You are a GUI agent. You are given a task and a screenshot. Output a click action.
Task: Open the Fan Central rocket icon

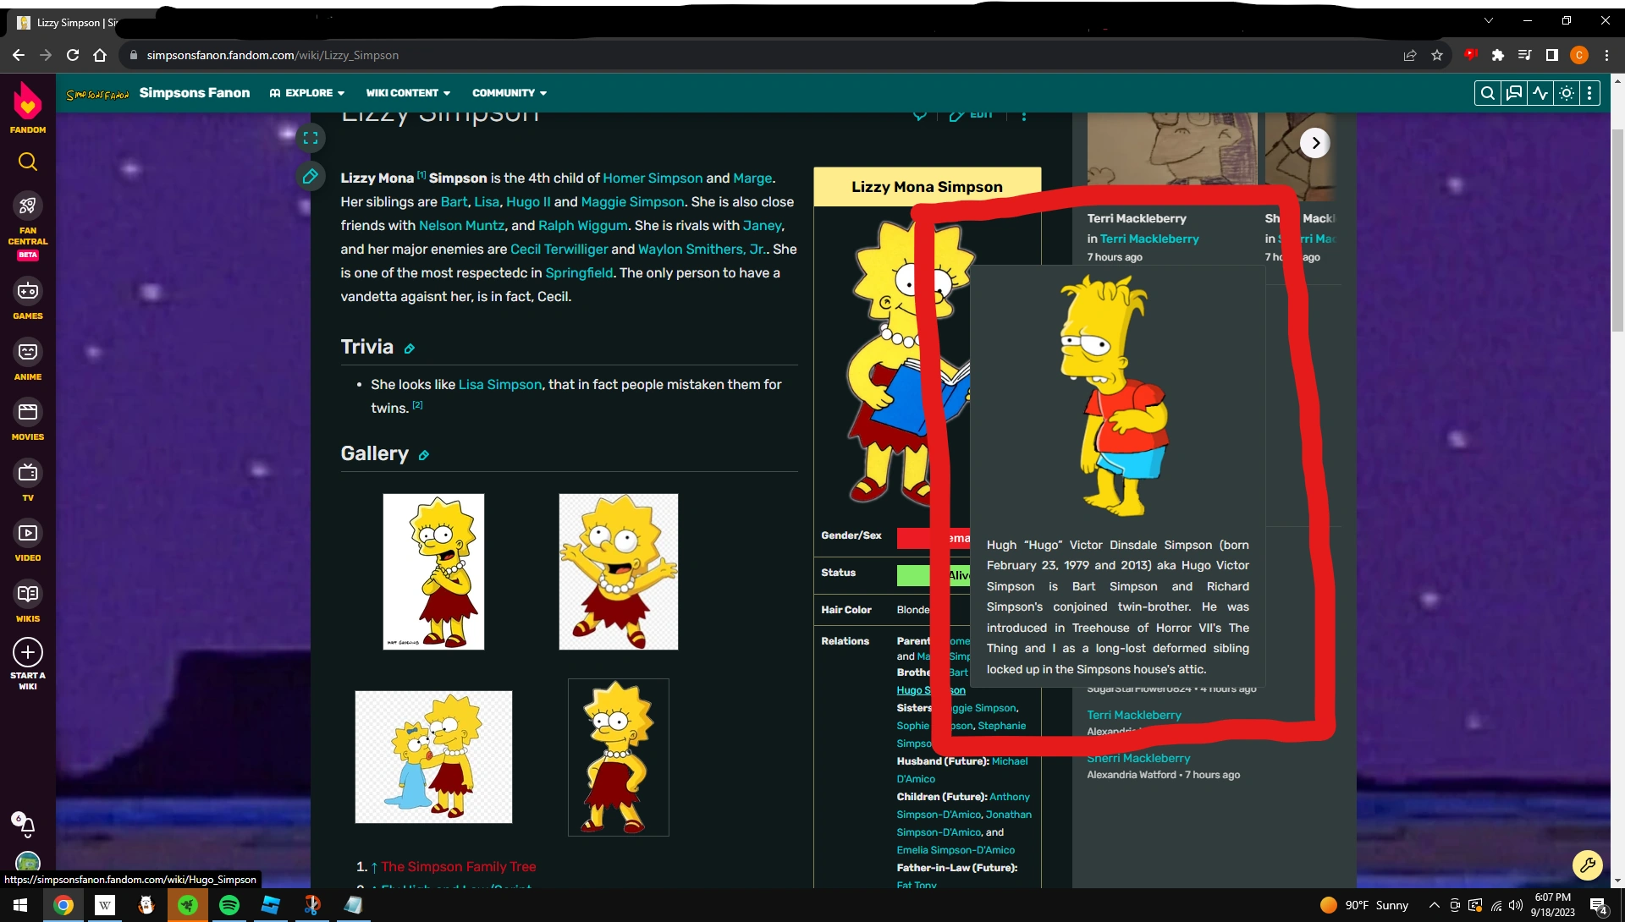(x=28, y=206)
